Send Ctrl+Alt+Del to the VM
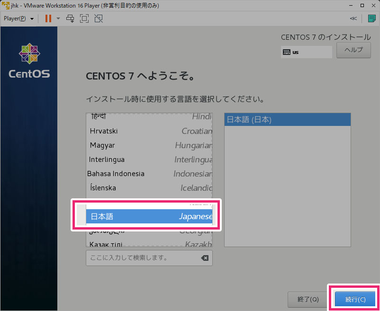380x311 pixels. [x=70, y=18]
